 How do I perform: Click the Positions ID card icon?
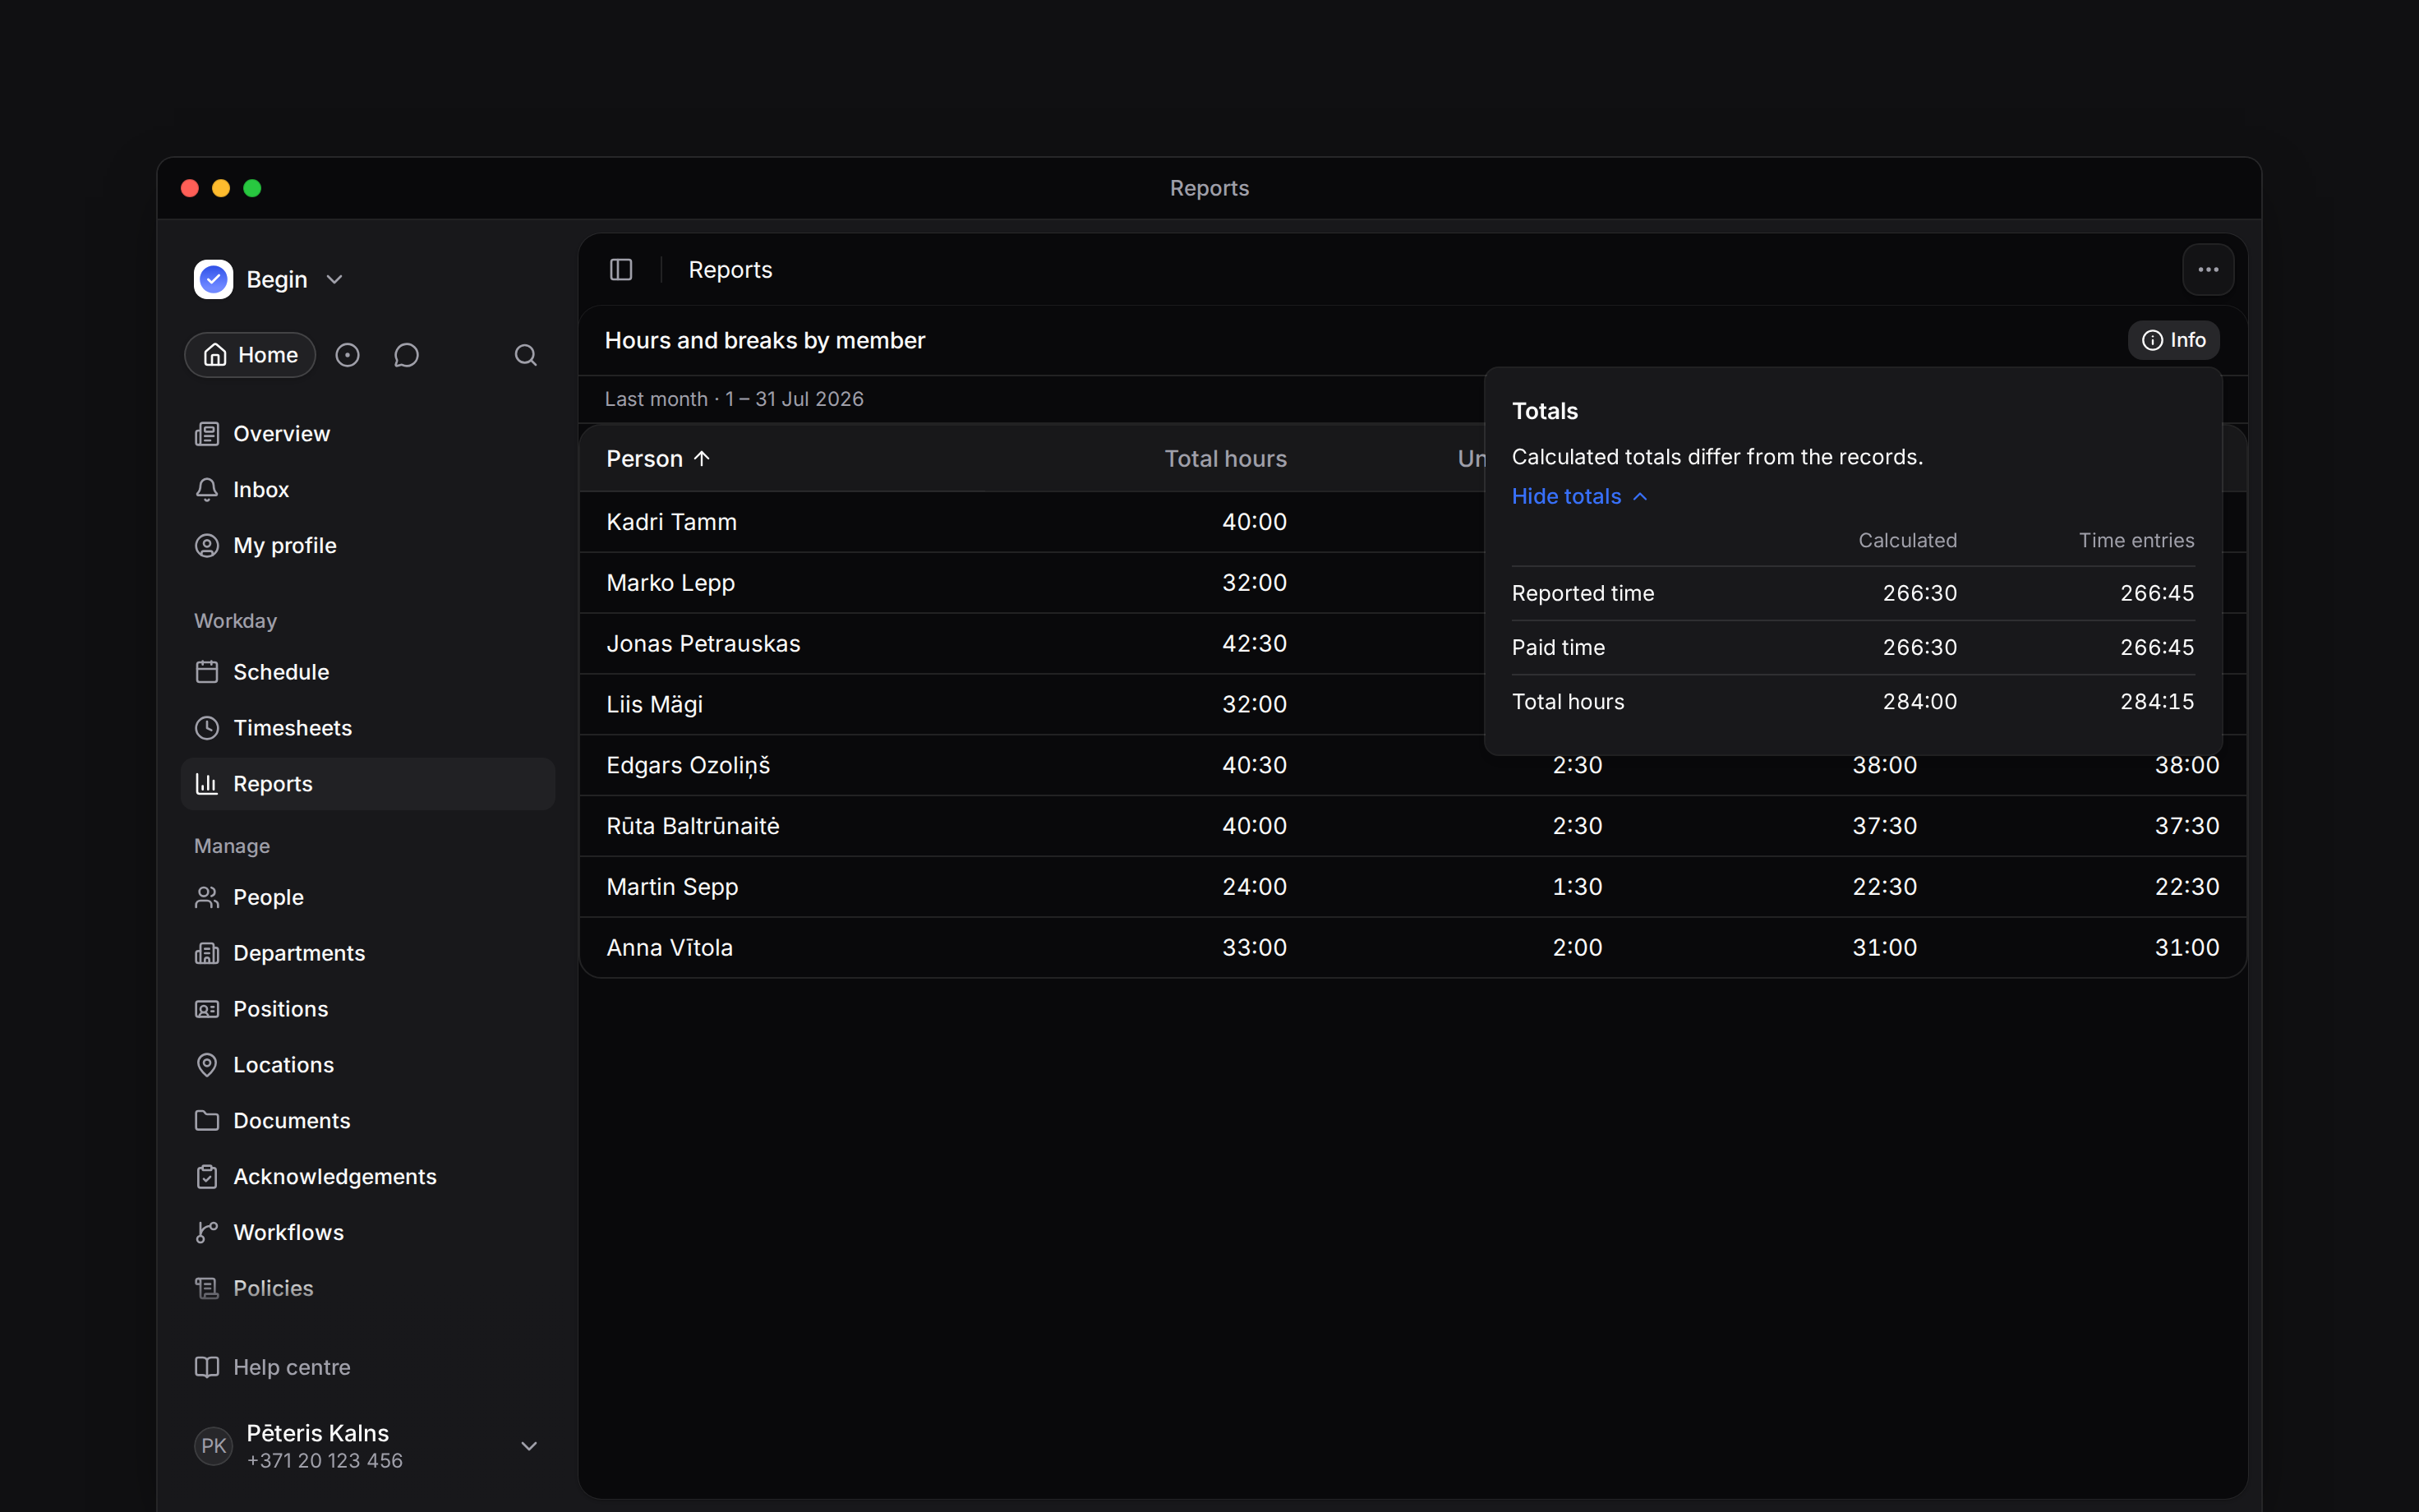point(207,1009)
